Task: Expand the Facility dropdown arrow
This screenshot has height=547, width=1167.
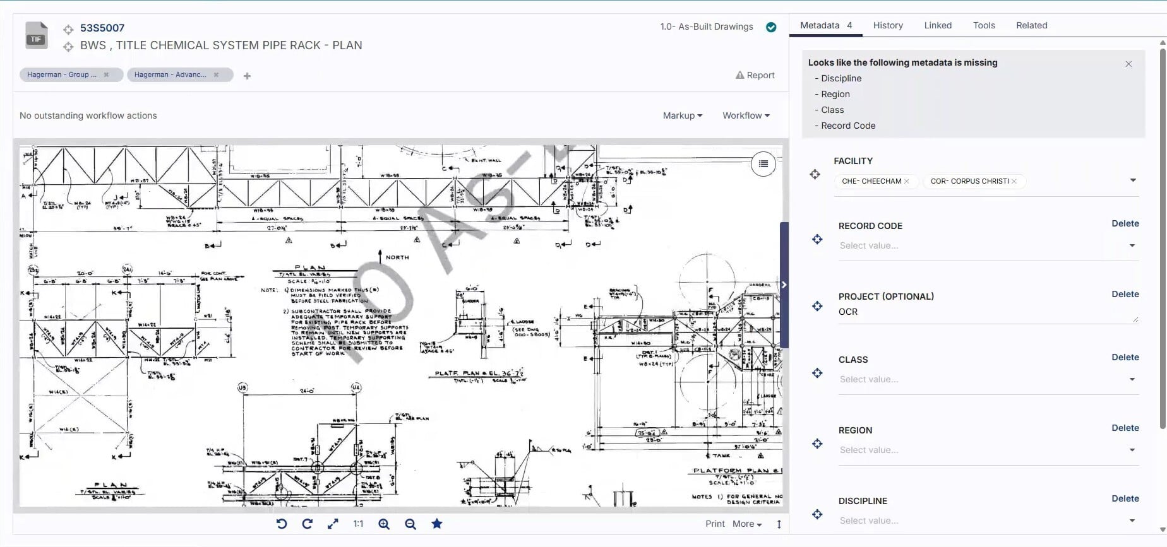Action: tap(1133, 180)
